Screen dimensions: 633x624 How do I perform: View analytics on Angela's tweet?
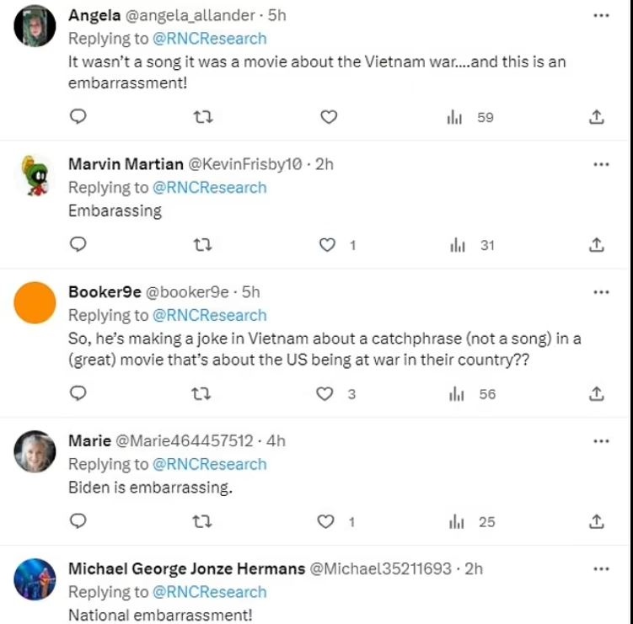click(456, 117)
